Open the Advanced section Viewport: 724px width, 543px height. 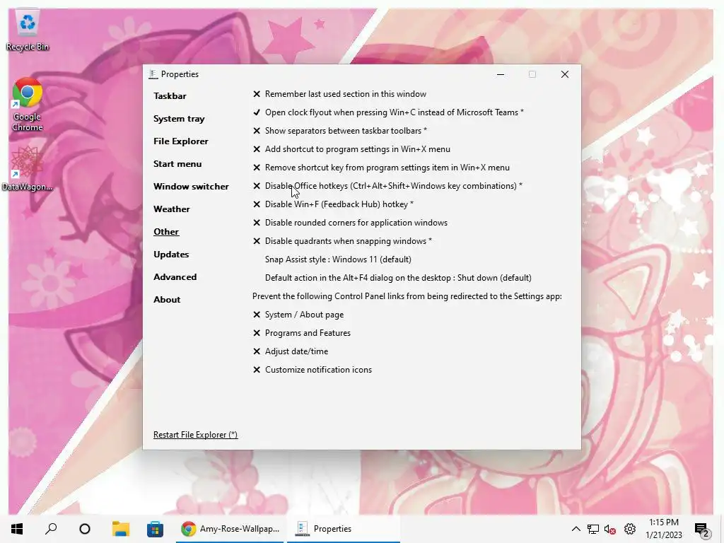tap(175, 277)
